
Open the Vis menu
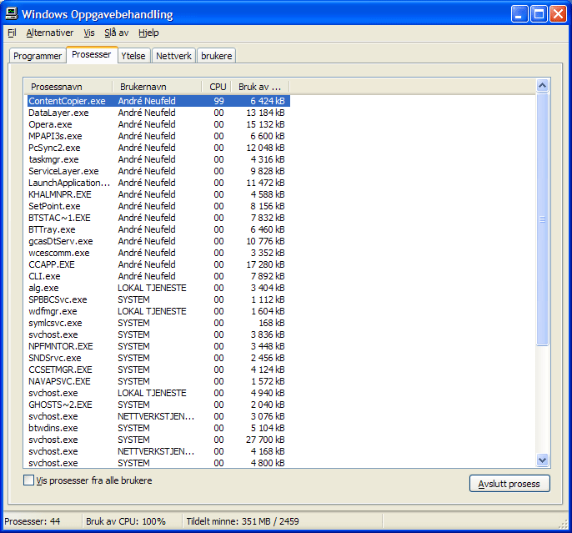(89, 33)
